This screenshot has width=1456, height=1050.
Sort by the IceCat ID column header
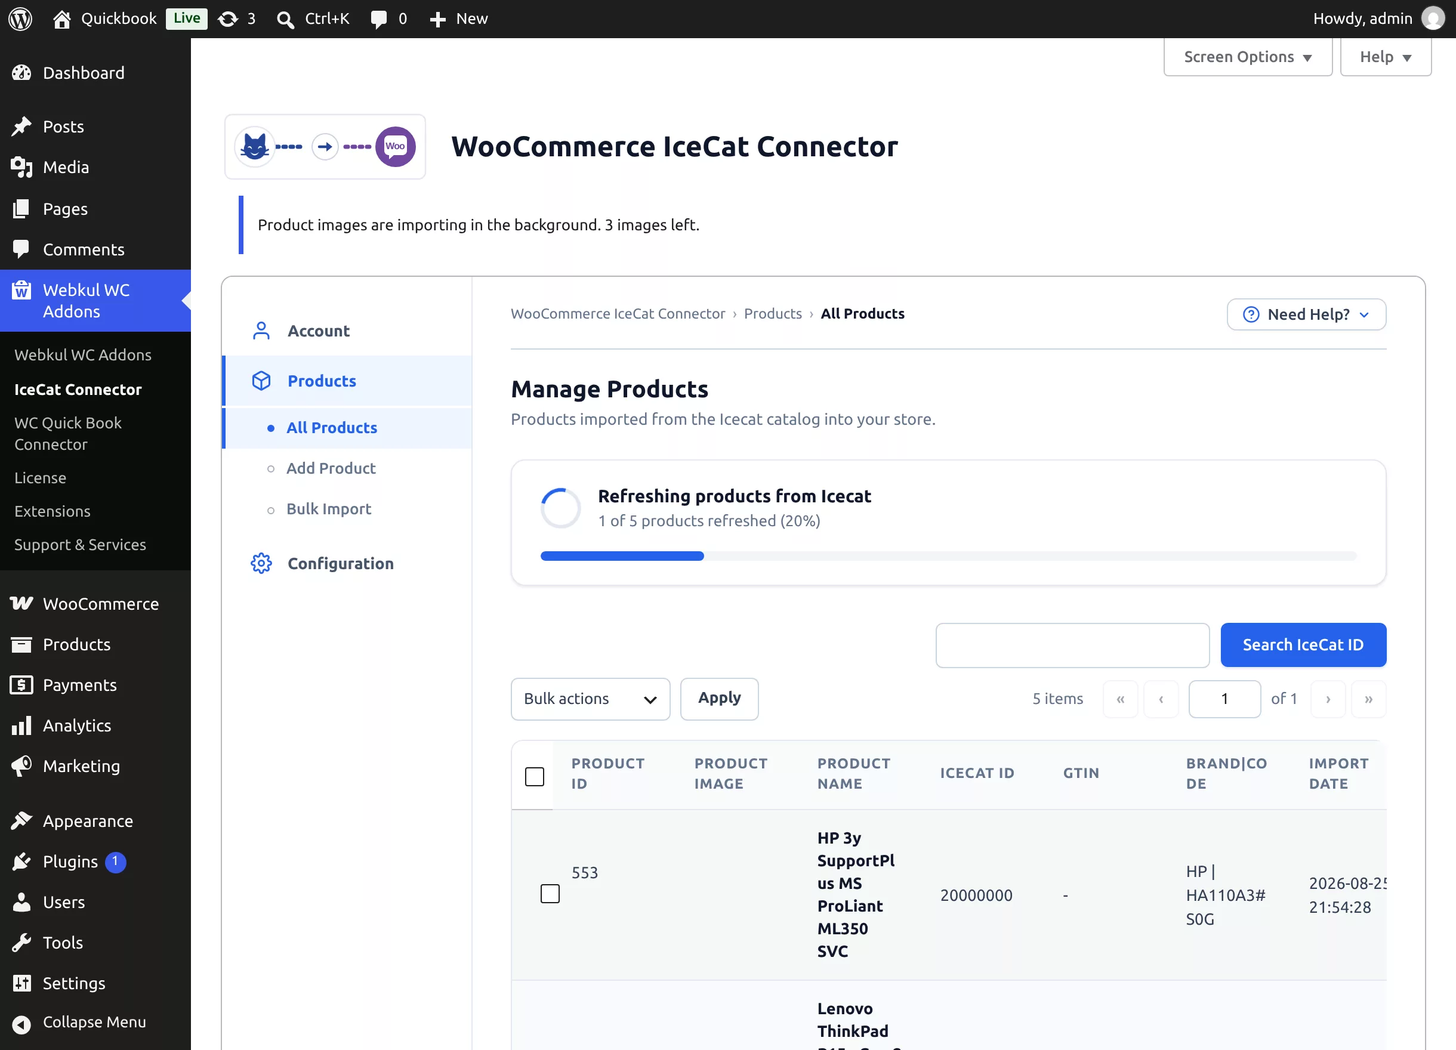(977, 773)
